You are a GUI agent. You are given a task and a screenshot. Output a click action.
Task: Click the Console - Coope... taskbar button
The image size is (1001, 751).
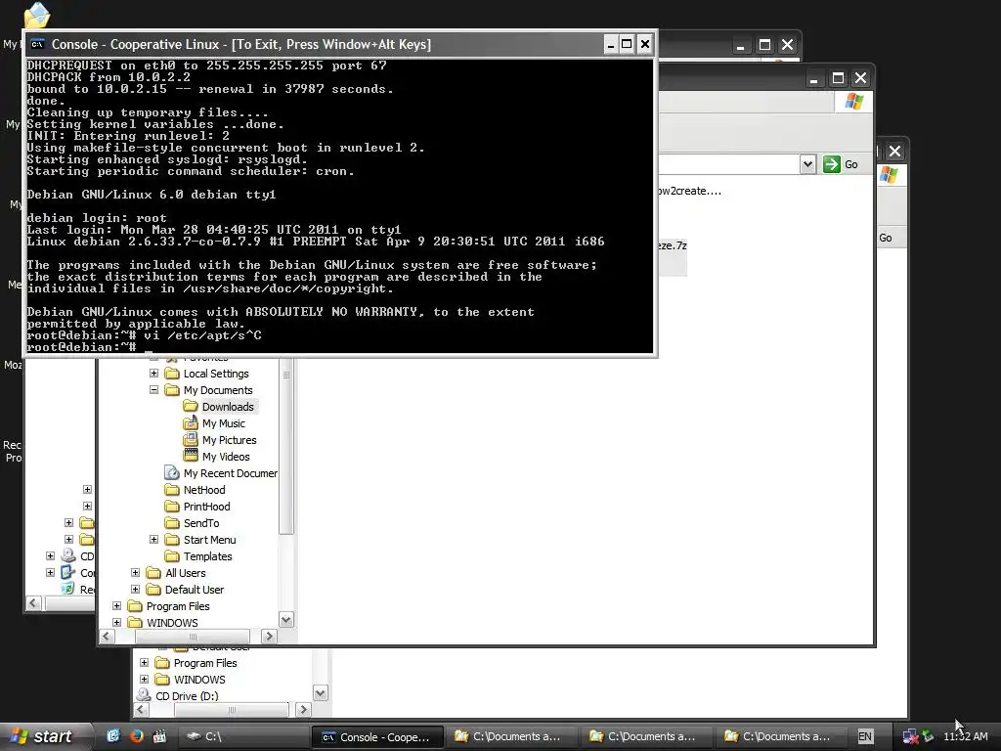pos(376,736)
